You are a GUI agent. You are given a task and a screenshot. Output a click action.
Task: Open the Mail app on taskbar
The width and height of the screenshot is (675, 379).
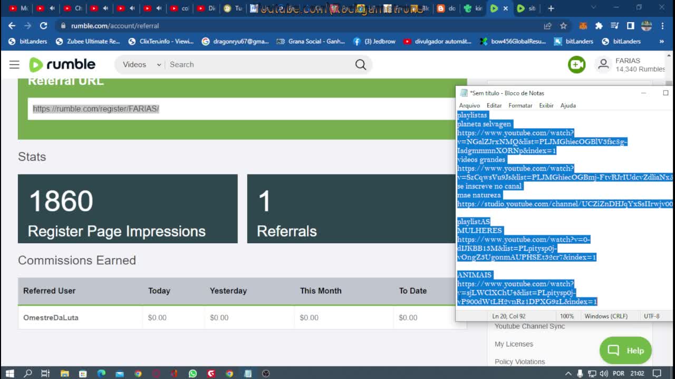click(x=119, y=373)
